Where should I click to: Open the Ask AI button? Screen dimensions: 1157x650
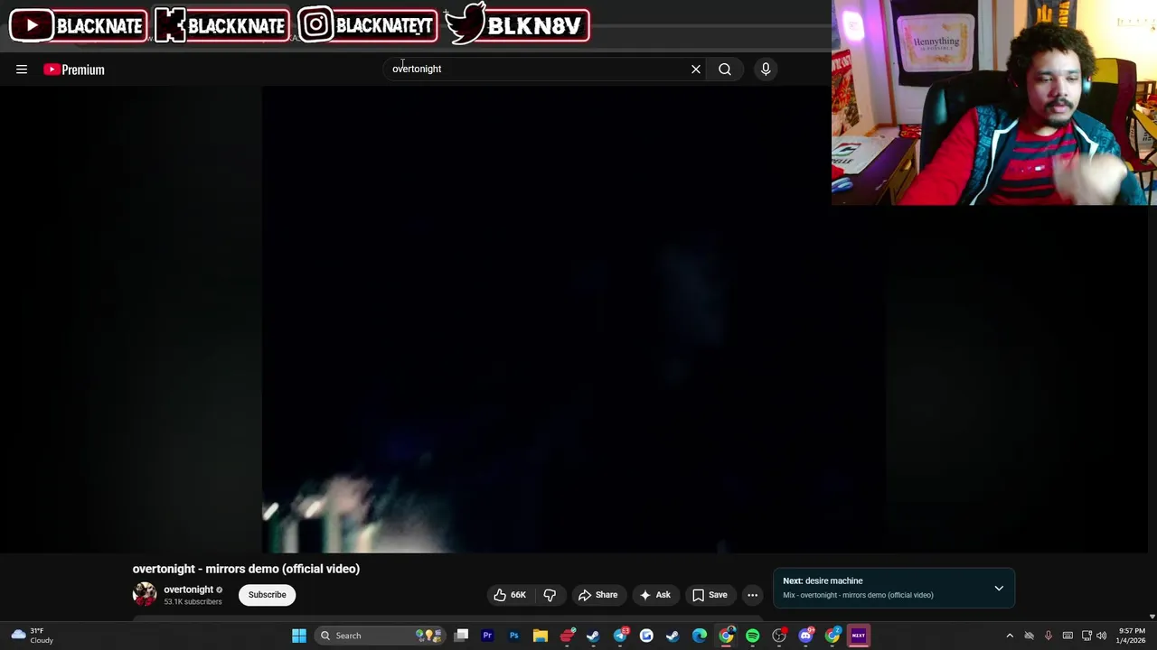[x=655, y=595]
